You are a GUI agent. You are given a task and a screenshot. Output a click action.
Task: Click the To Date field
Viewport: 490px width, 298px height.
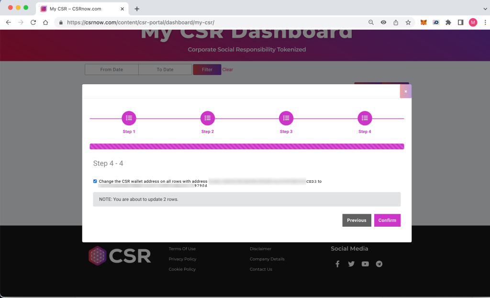(165, 69)
